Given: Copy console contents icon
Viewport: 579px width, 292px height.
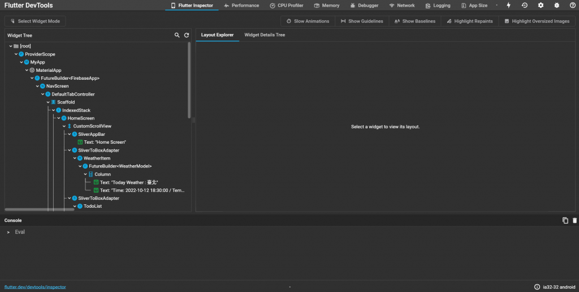Looking at the screenshot, I should (565, 220).
